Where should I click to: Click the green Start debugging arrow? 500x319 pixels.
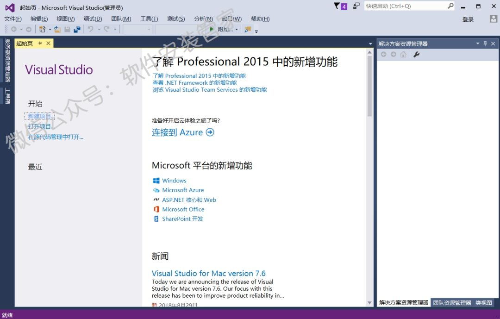click(212, 29)
